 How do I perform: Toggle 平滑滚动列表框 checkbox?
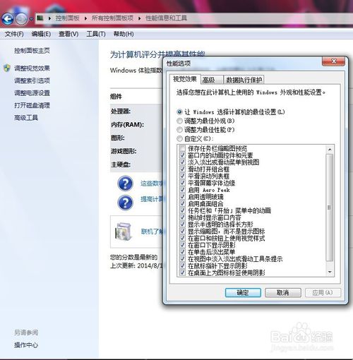(182, 176)
